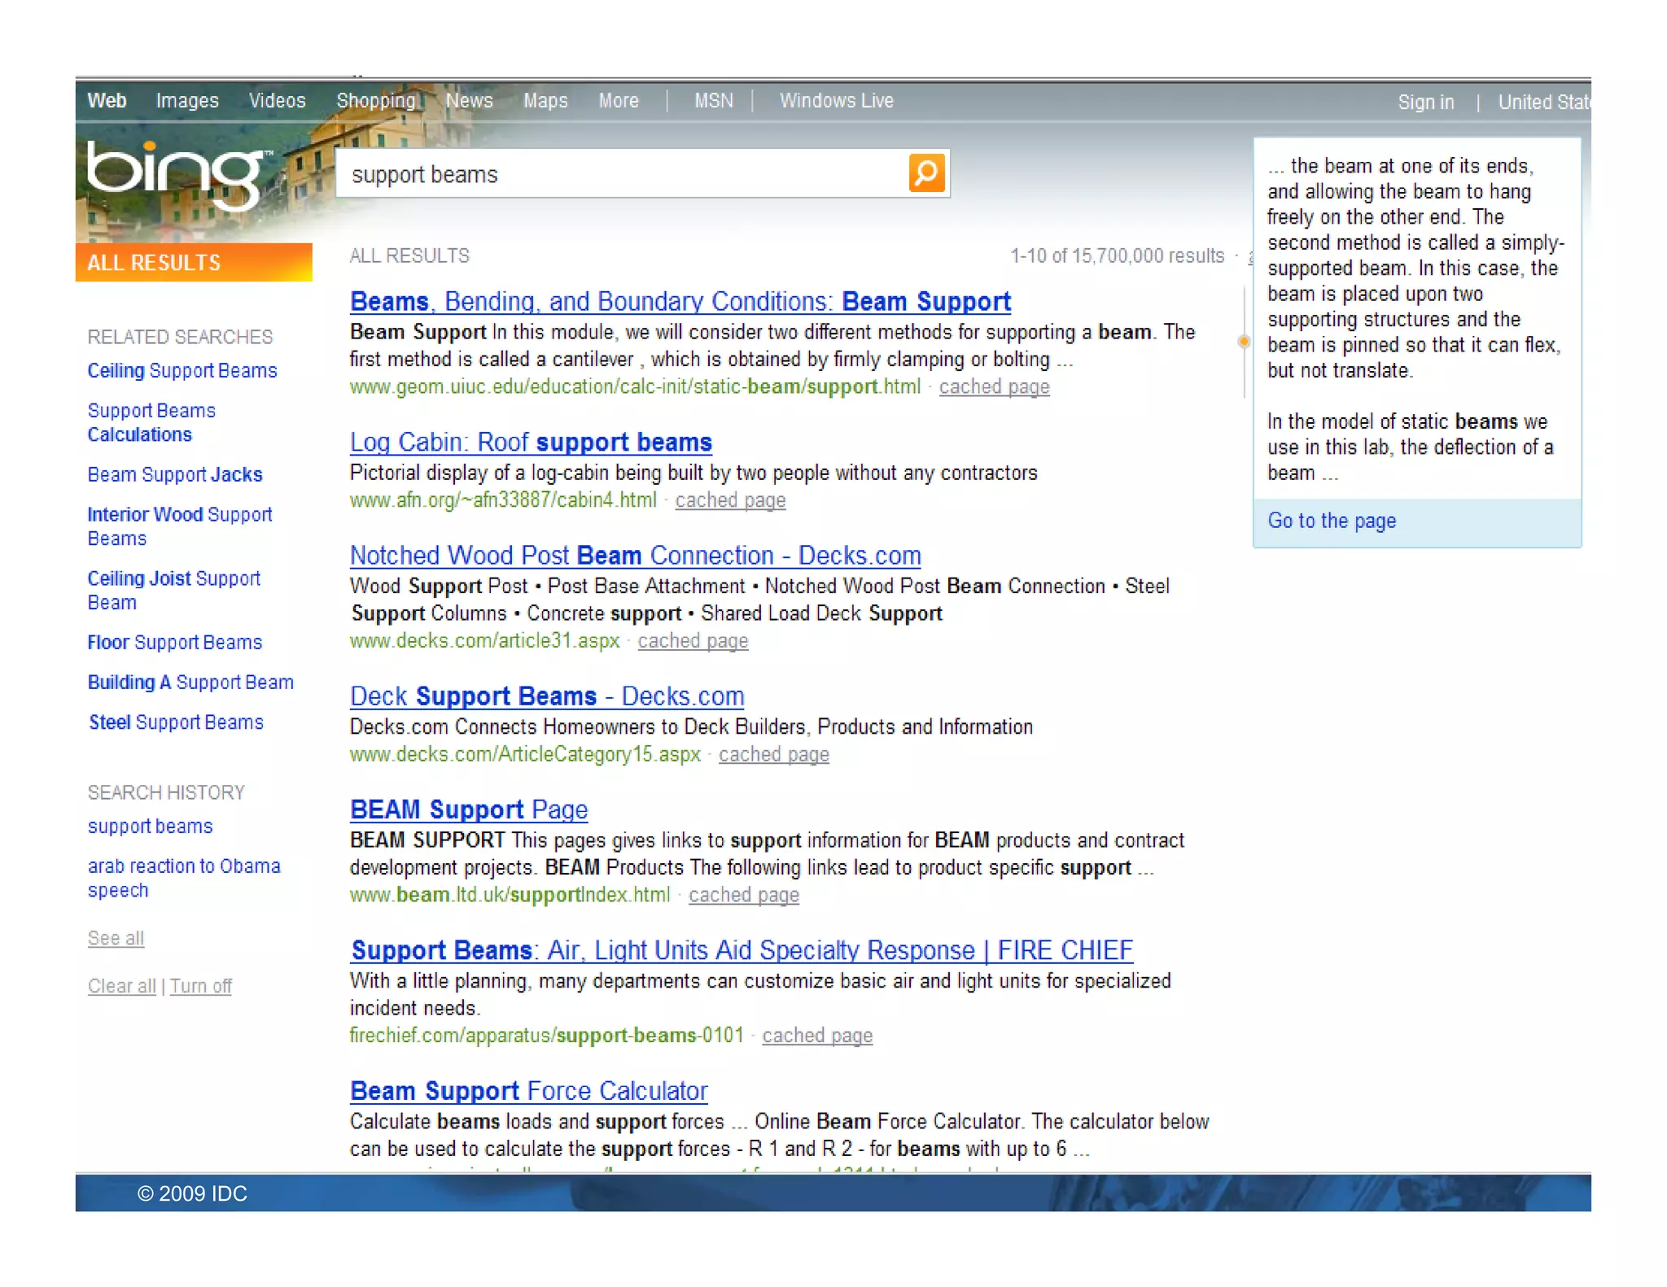Select the Maps tab
The width and height of the screenshot is (1667, 1287).
pos(545,101)
